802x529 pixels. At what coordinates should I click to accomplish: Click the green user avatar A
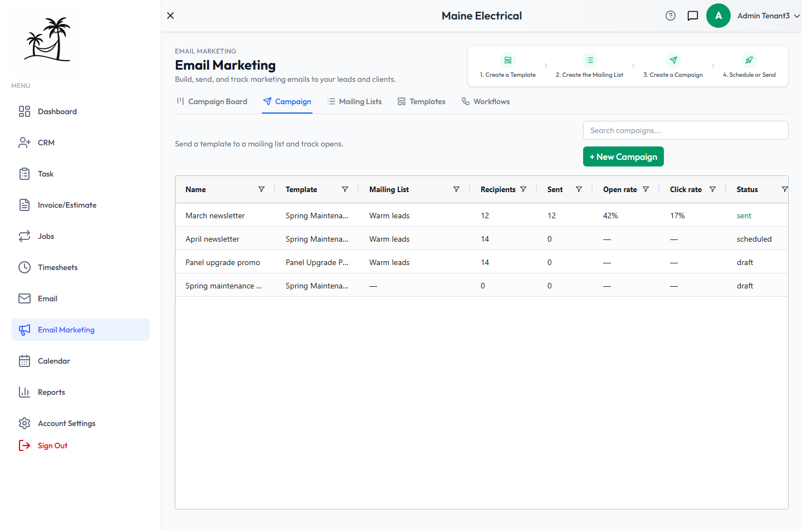point(718,16)
